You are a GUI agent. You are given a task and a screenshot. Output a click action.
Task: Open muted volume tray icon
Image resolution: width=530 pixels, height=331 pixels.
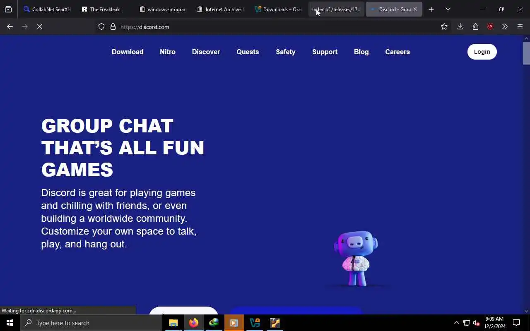tap(477, 323)
